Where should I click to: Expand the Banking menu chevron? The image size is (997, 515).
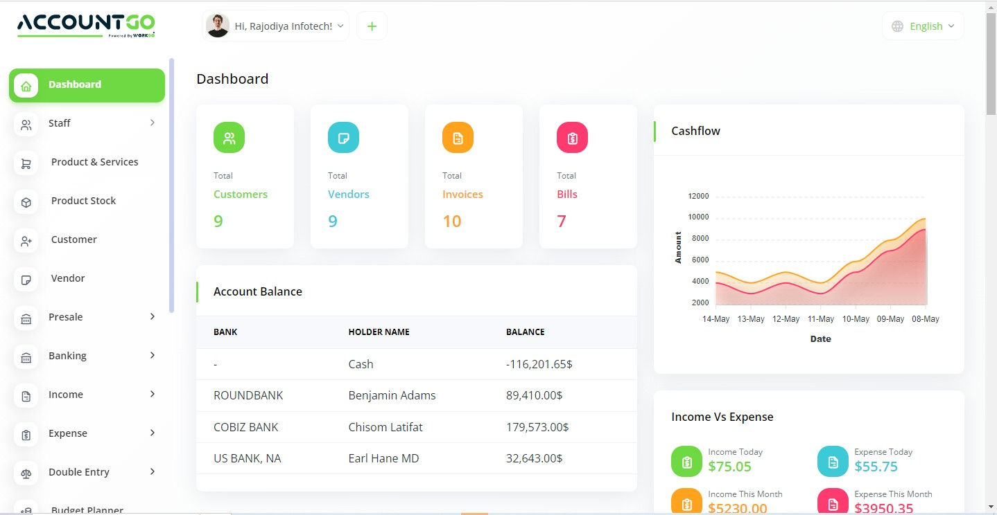point(152,356)
